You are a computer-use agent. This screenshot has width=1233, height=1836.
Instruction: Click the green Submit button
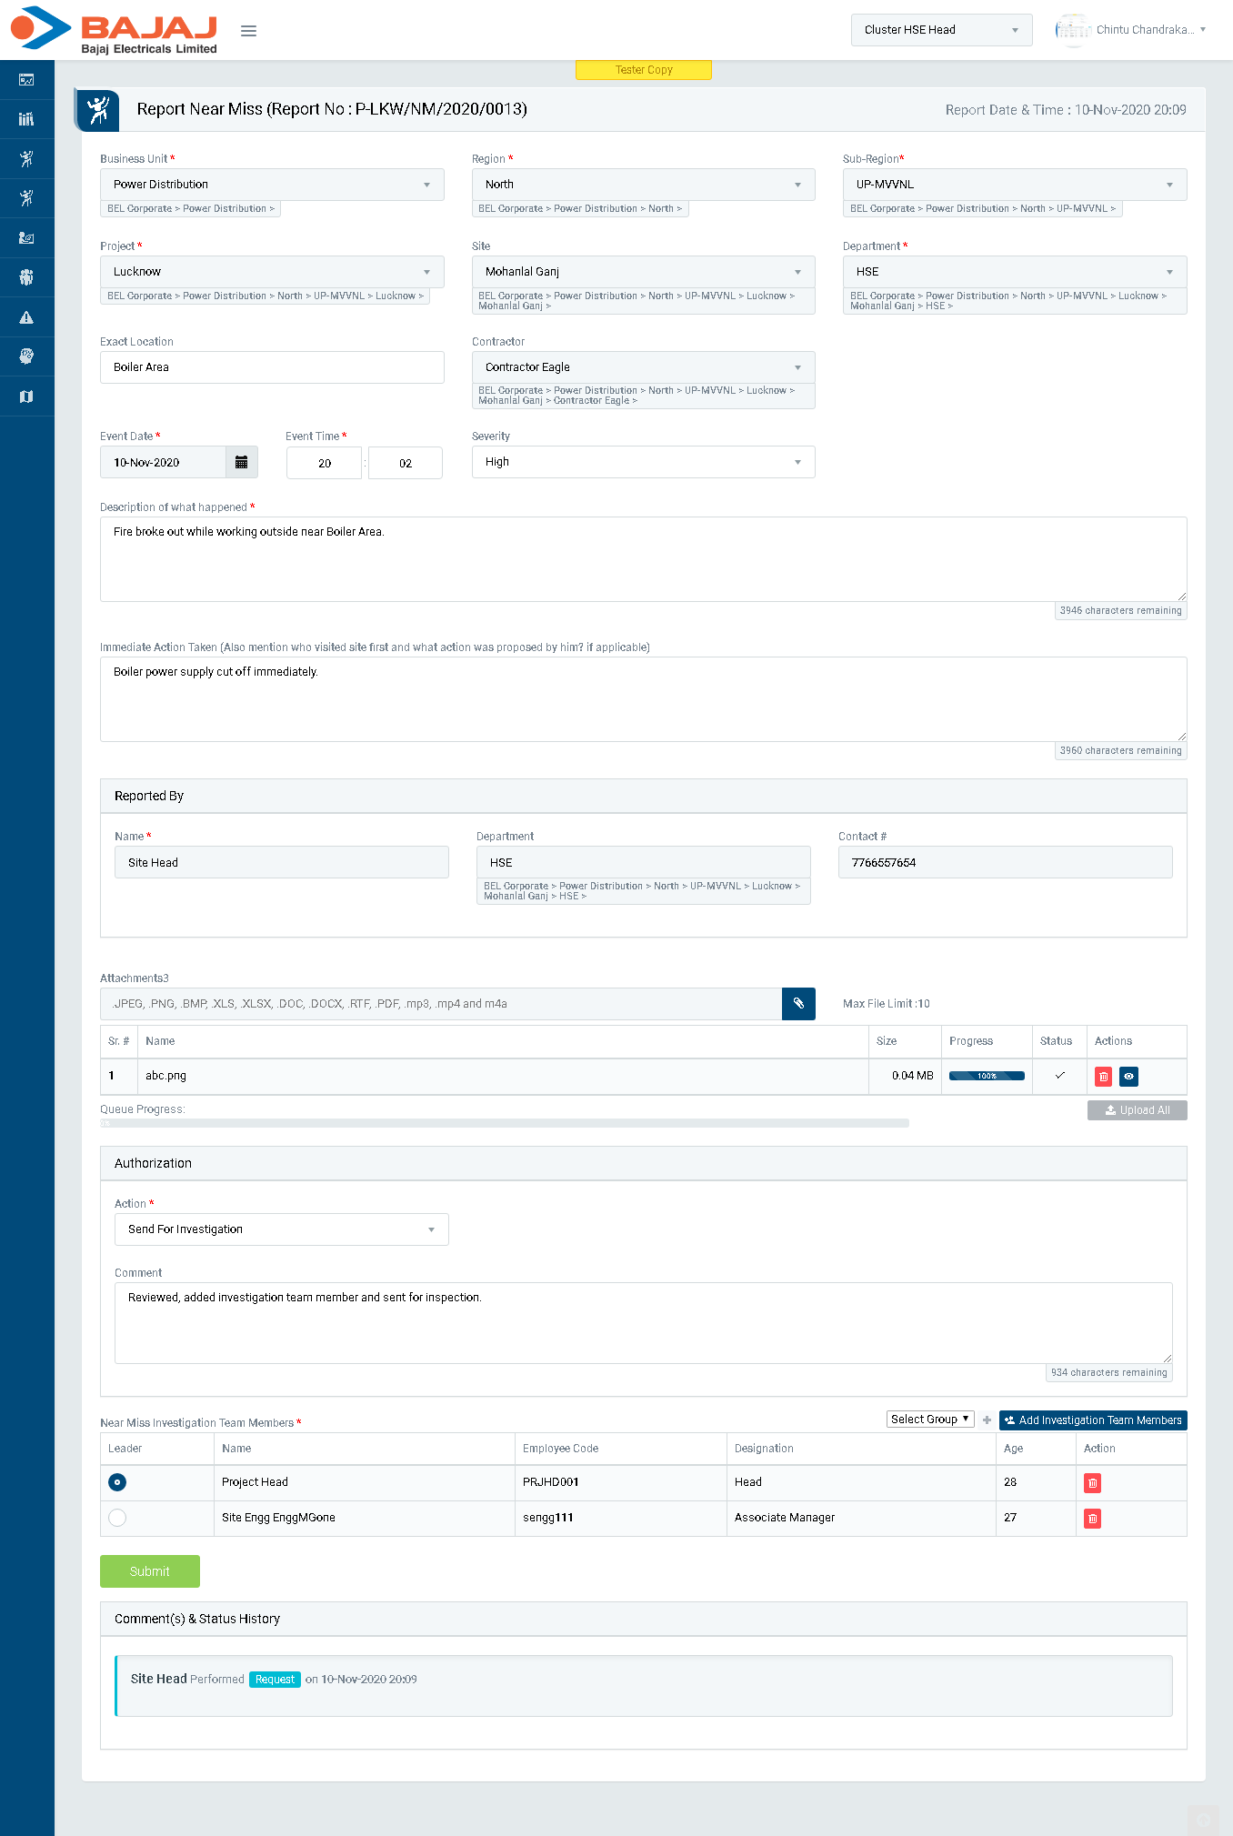pyautogui.click(x=150, y=1571)
